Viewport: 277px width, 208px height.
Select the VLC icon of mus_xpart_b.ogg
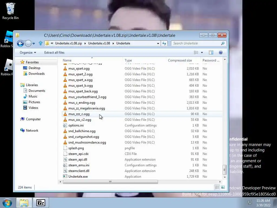click(x=65, y=85)
